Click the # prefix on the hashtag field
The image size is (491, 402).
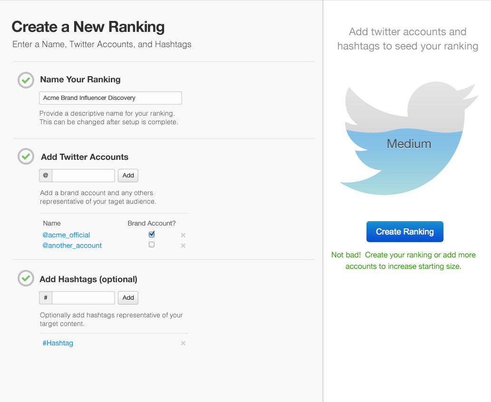pos(46,298)
